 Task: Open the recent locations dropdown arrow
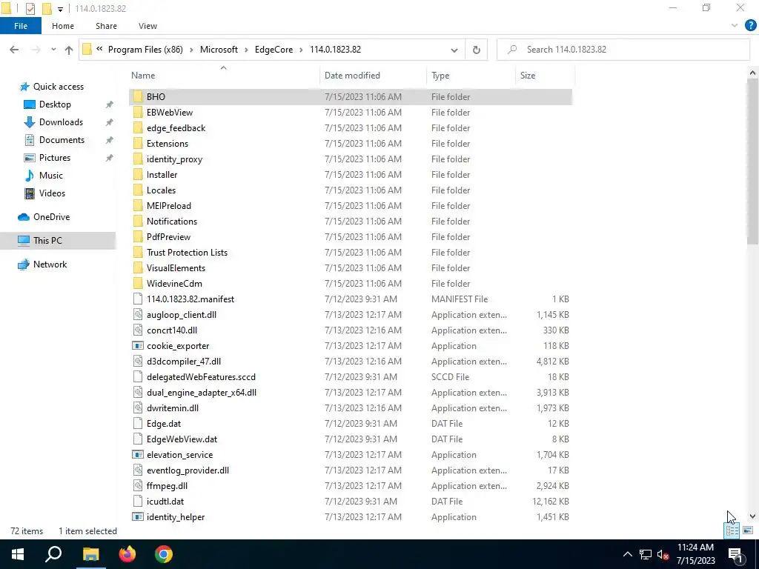click(x=53, y=50)
